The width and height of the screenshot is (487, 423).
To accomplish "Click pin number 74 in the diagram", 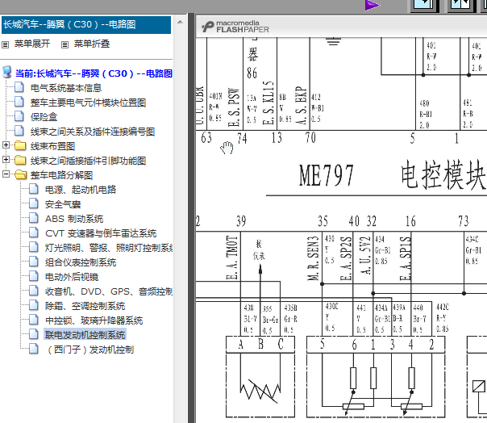I will pyautogui.click(x=242, y=138).
